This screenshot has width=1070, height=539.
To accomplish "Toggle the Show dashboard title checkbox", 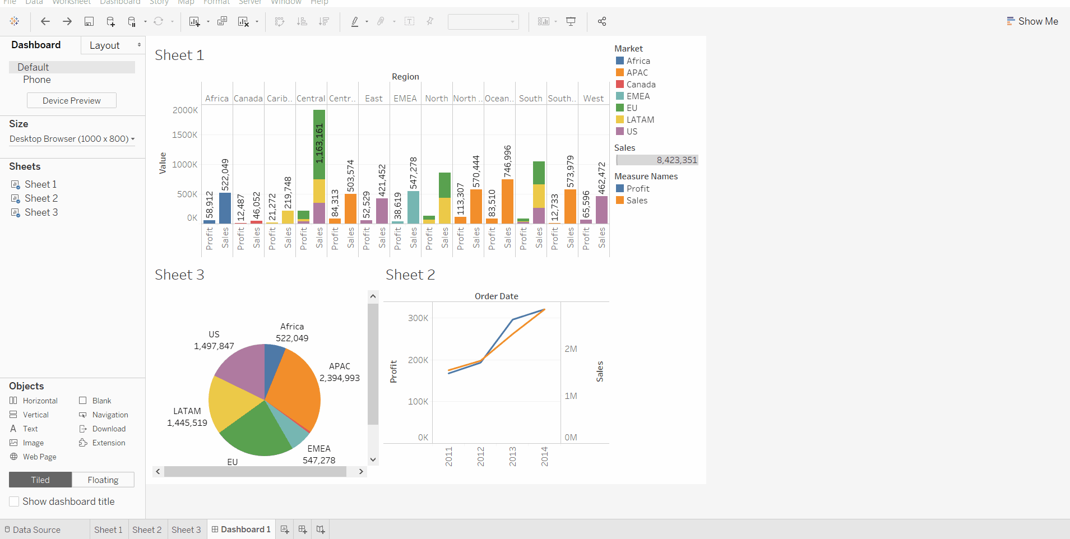I will point(14,501).
